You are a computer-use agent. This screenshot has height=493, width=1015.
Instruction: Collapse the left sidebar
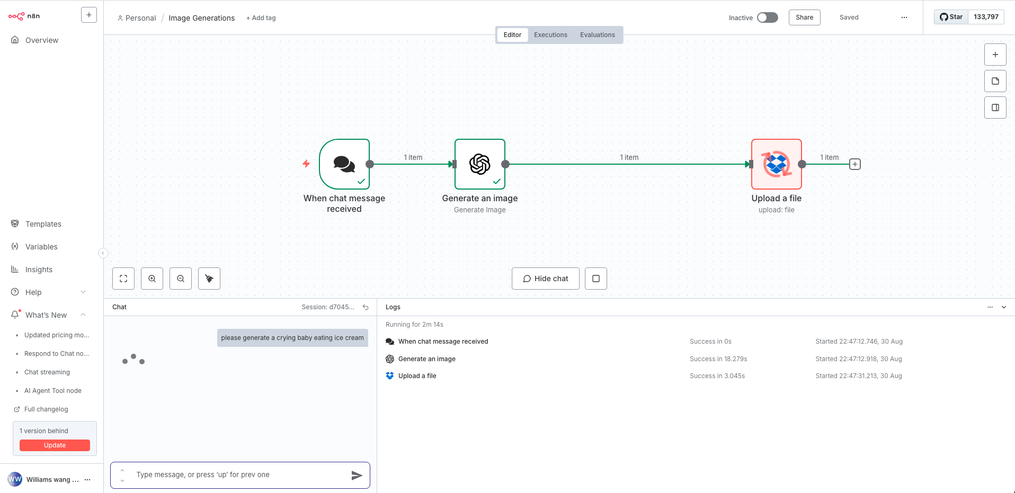103,253
